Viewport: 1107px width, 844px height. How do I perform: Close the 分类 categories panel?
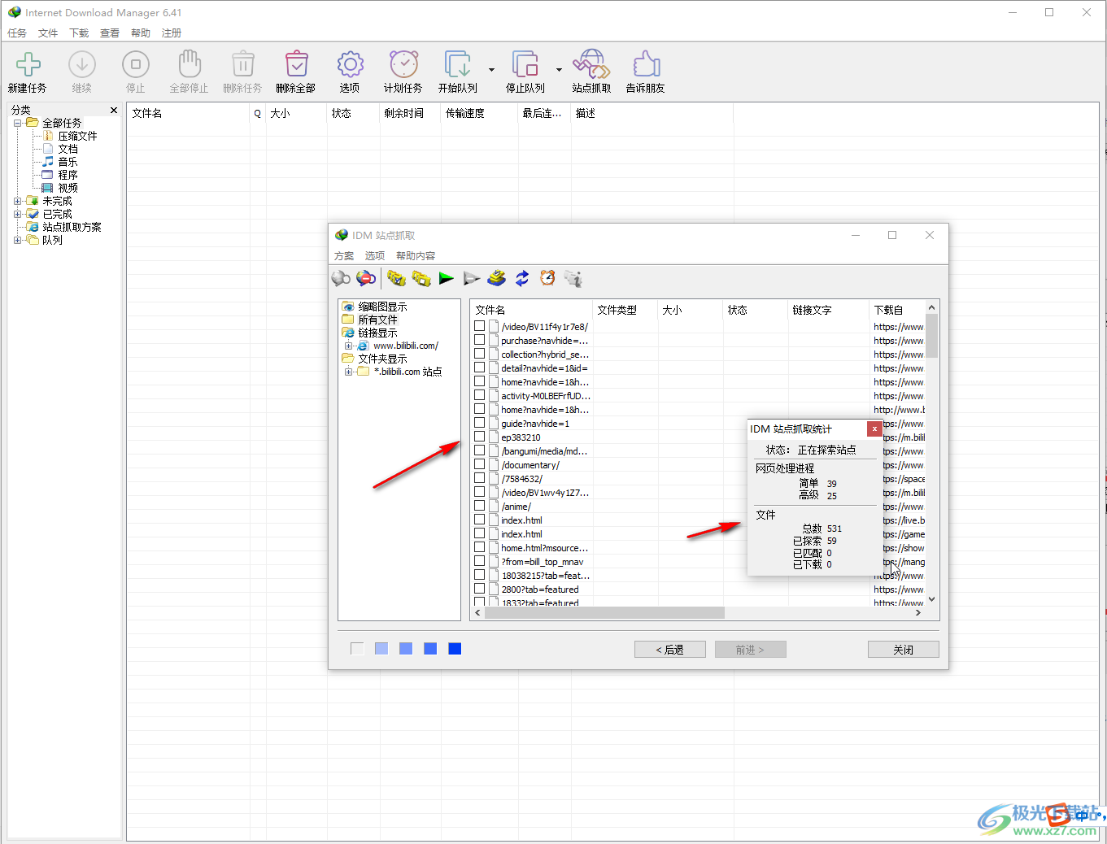point(114,110)
